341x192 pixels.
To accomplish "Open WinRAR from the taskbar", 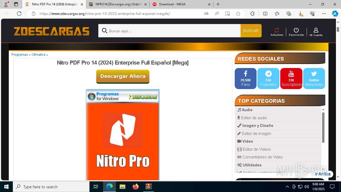I will pyautogui.click(x=149, y=187).
